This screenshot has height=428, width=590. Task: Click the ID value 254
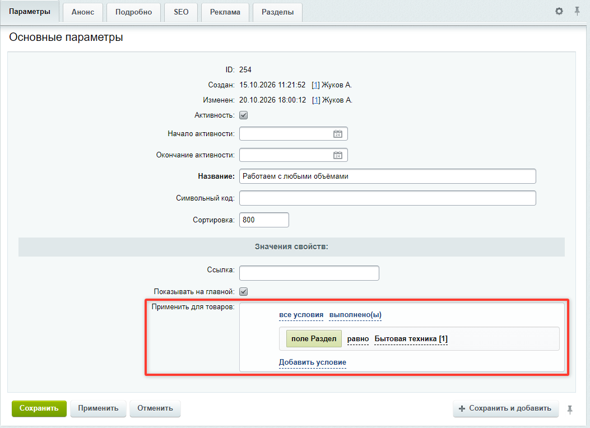(x=245, y=70)
